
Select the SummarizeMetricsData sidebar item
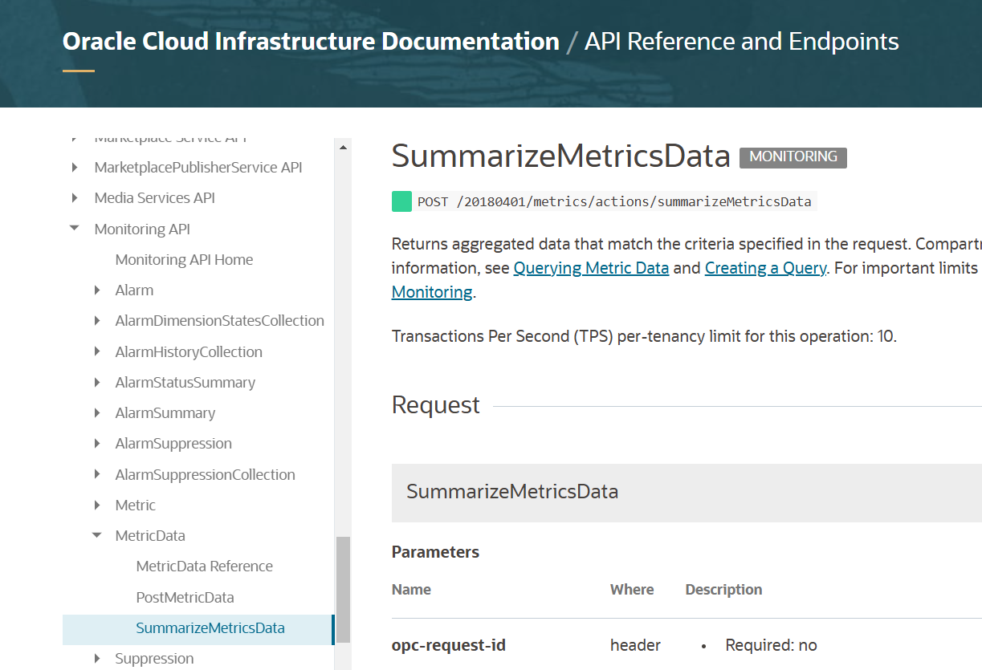pyautogui.click(x=210, y=628)
